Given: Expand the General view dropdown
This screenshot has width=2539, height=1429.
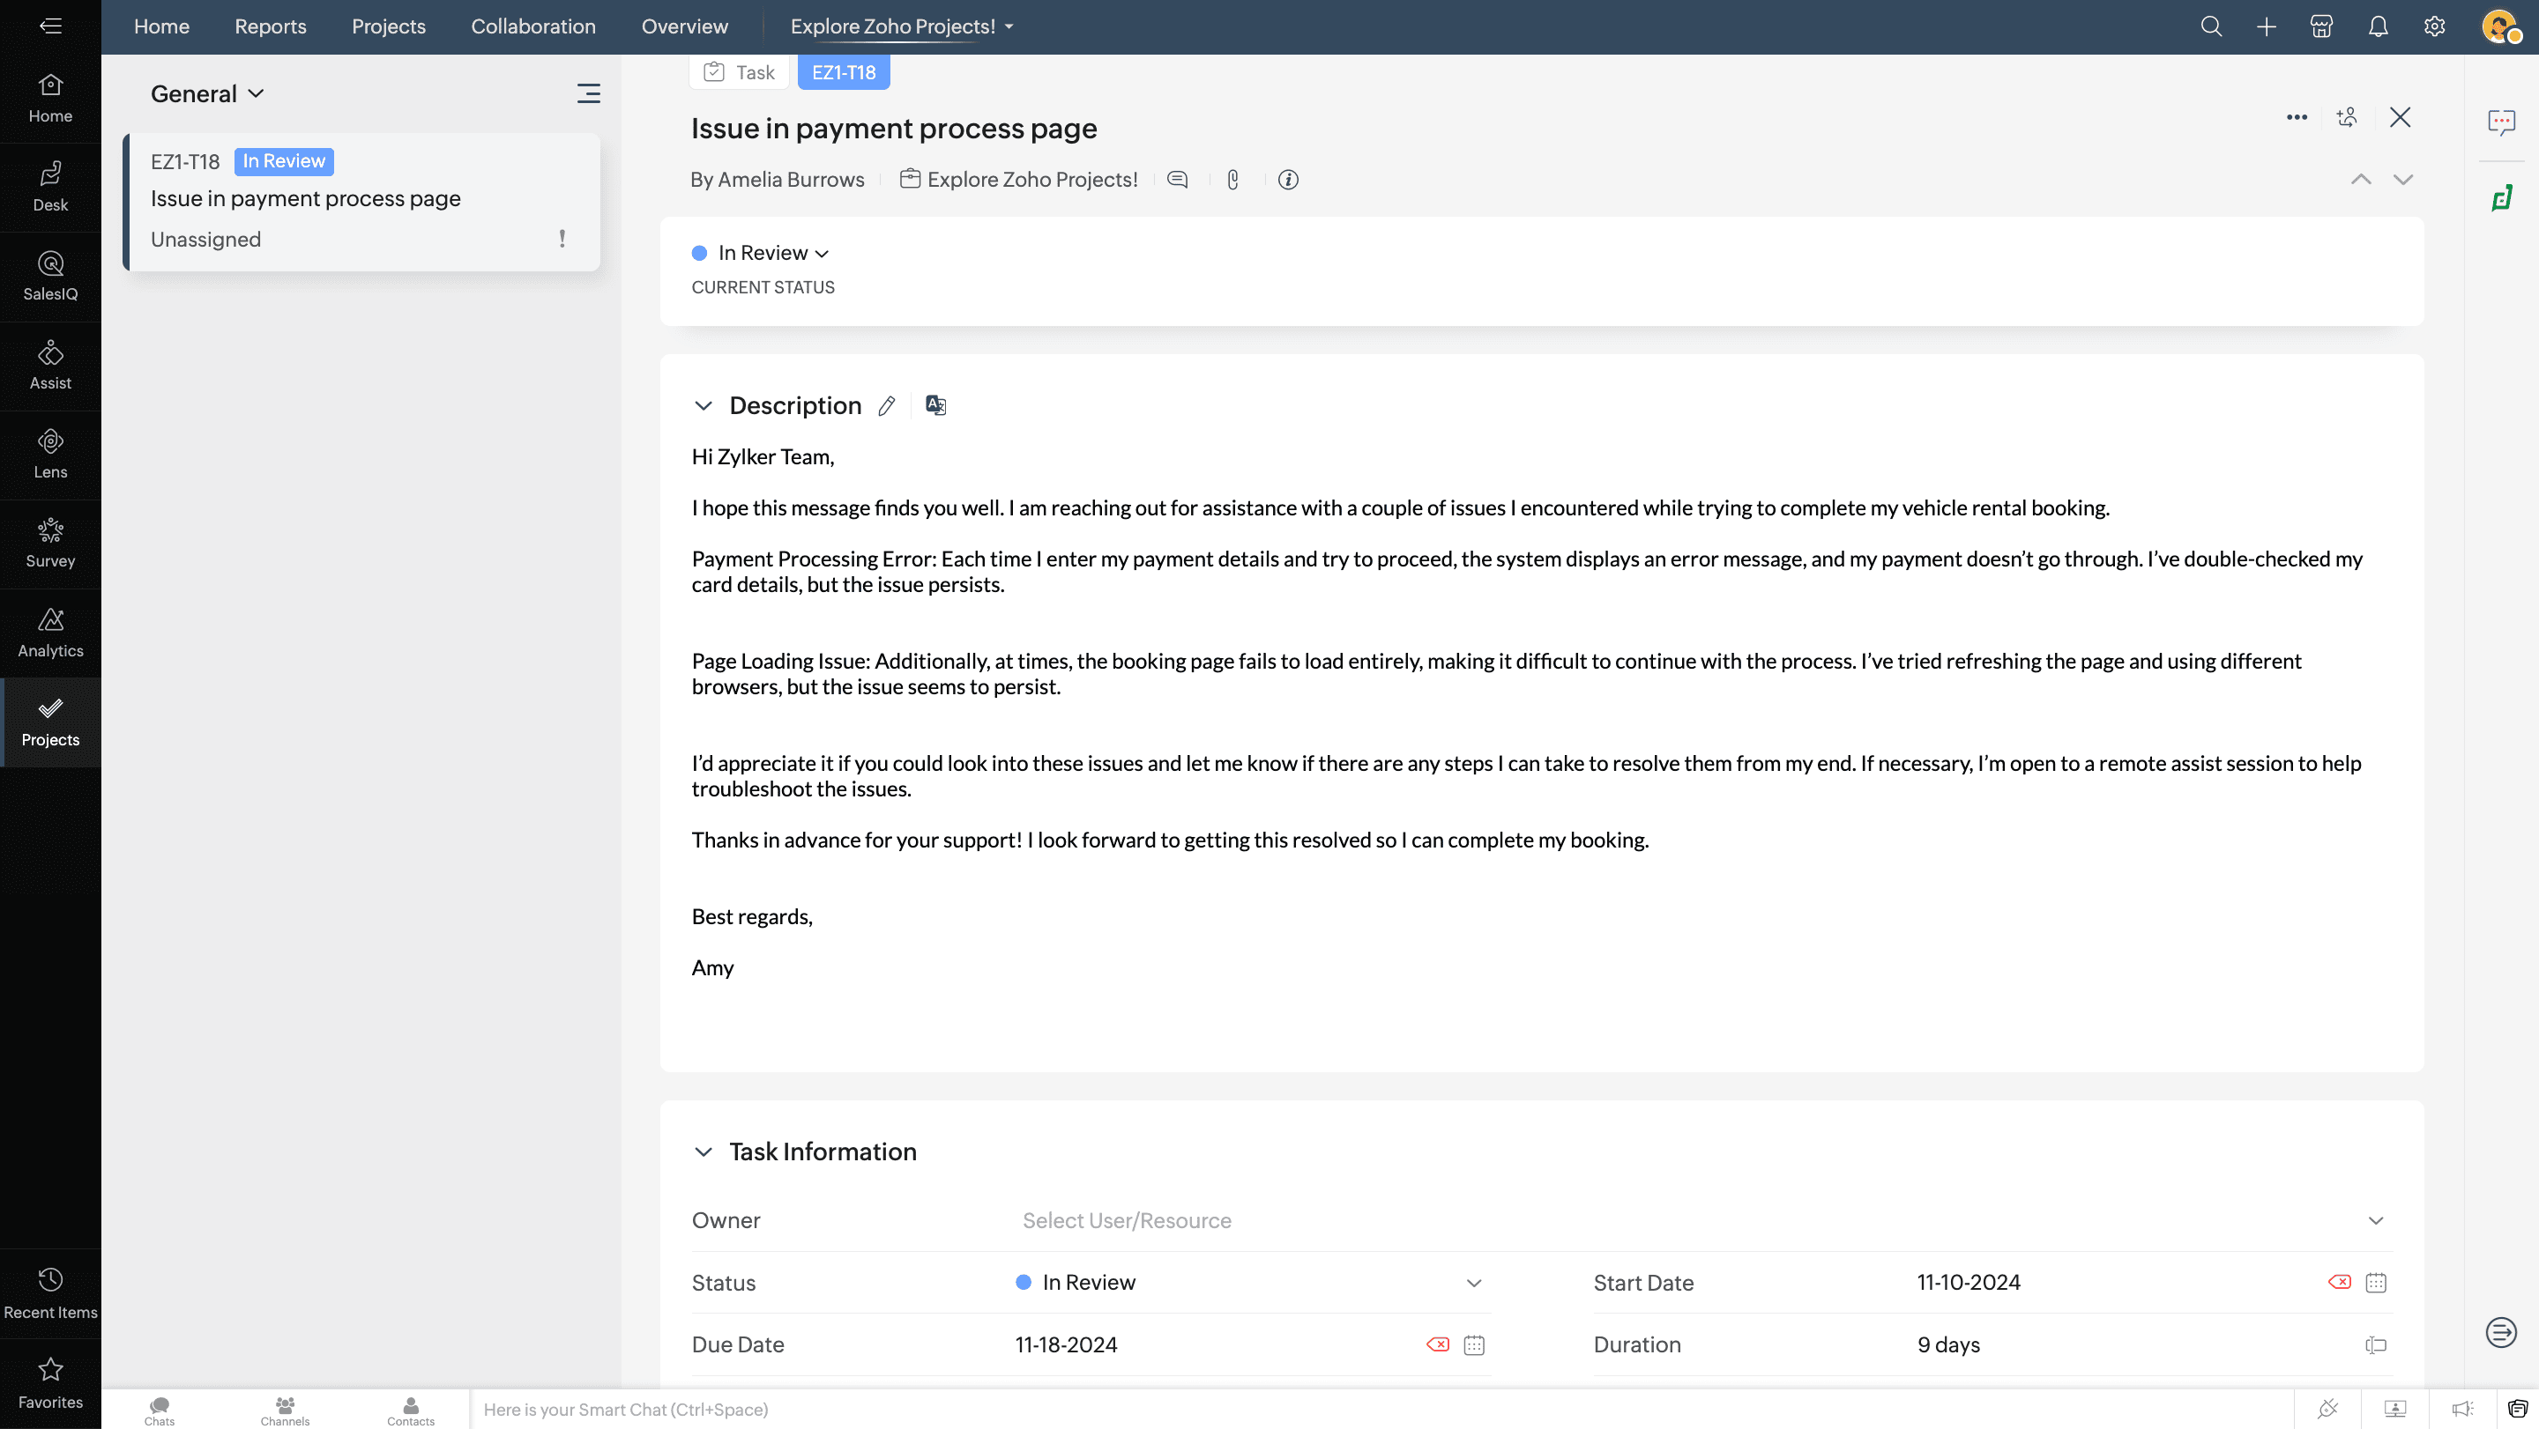Looking at the screenshot, I should click(x=207, y=93).
